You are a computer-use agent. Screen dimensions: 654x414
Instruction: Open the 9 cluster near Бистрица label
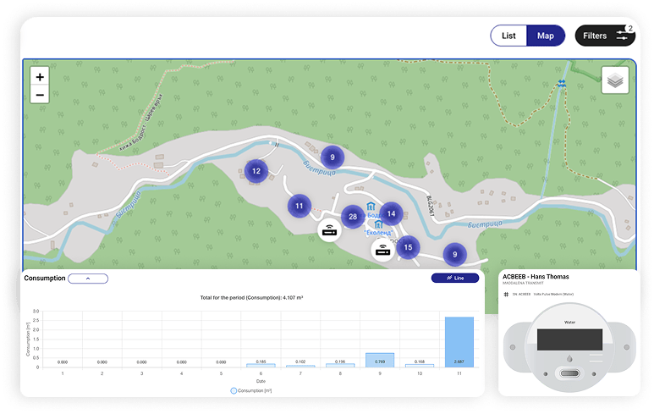coord(332,157)
